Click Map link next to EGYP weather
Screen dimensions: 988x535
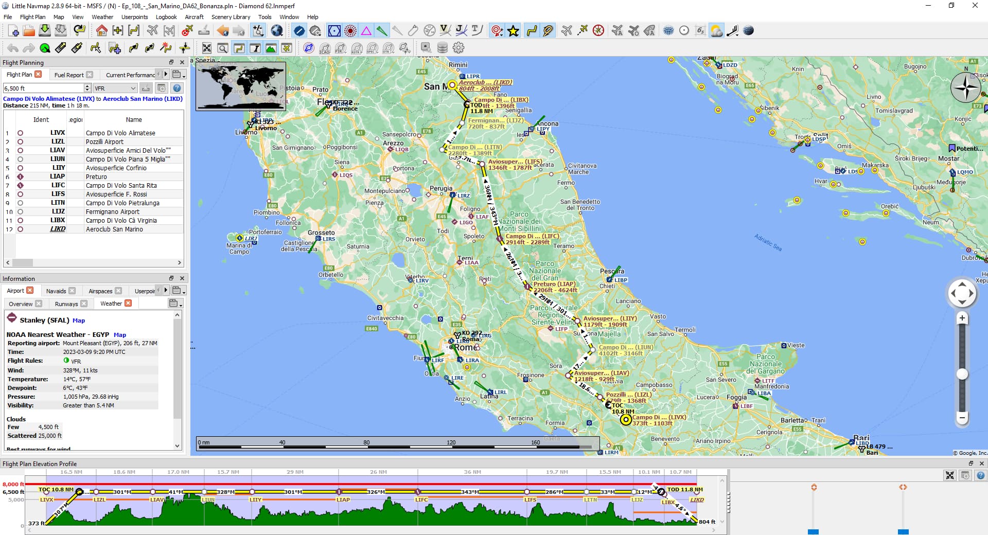[120, 335]
